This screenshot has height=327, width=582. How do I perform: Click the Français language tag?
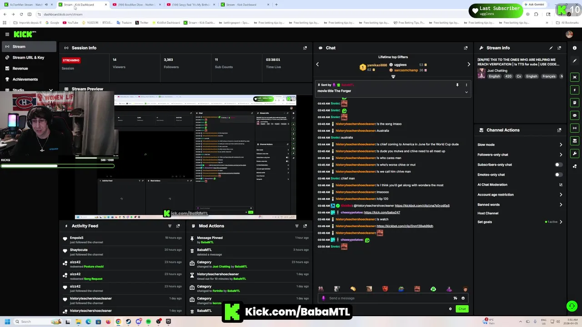click(549, 76)
